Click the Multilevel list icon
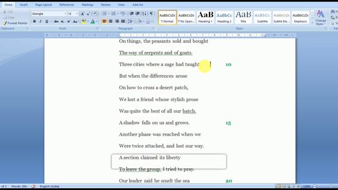This screenshot has height=190, width=338. click(x=123, y=14)
